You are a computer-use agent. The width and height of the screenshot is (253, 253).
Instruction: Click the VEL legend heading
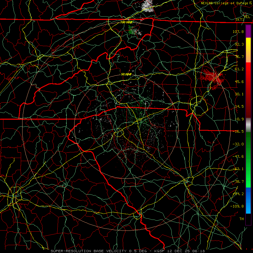pyautogui.click(x=247, y=17)
